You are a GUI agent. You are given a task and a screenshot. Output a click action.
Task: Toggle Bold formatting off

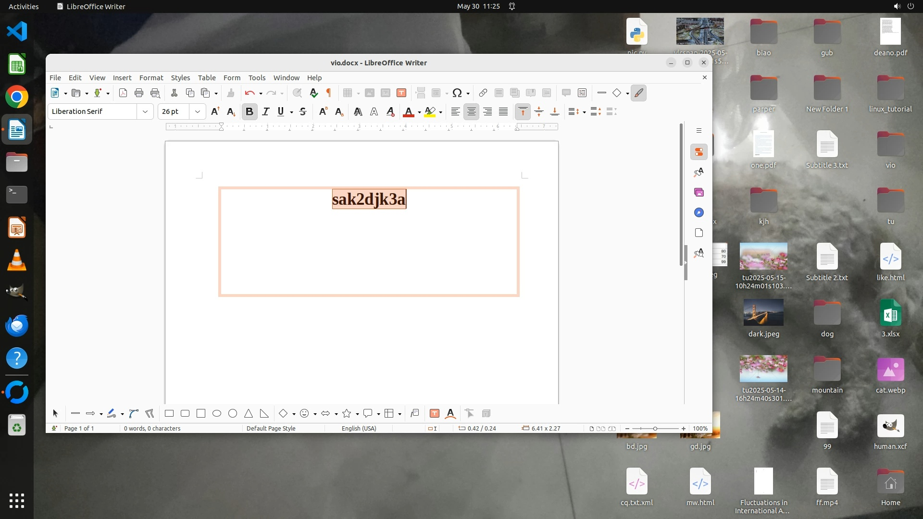[x=249, y=111]
